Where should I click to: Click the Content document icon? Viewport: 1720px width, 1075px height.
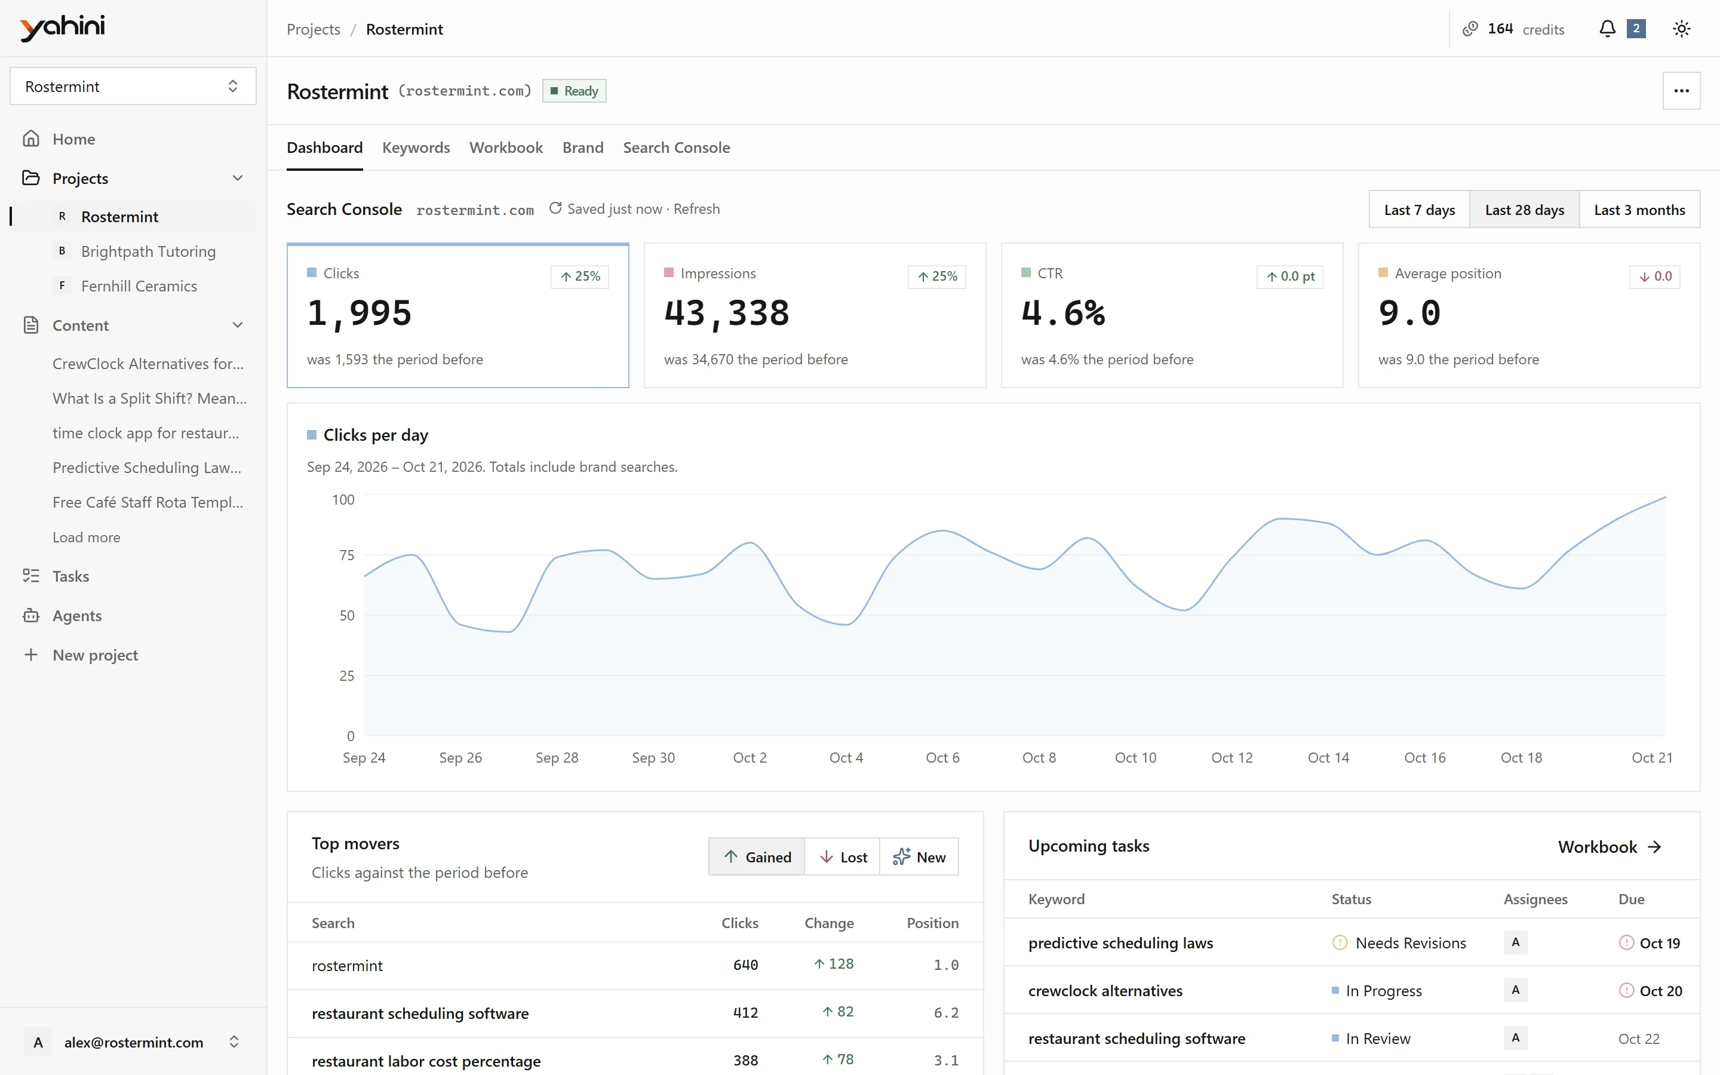tap(30, 325)
